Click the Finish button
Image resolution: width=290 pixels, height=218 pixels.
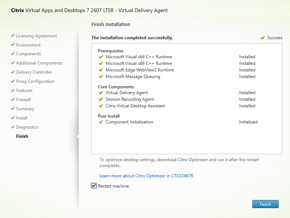[265, 204]
